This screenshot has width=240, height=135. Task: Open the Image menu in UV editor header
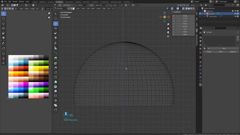pos(33,9)
